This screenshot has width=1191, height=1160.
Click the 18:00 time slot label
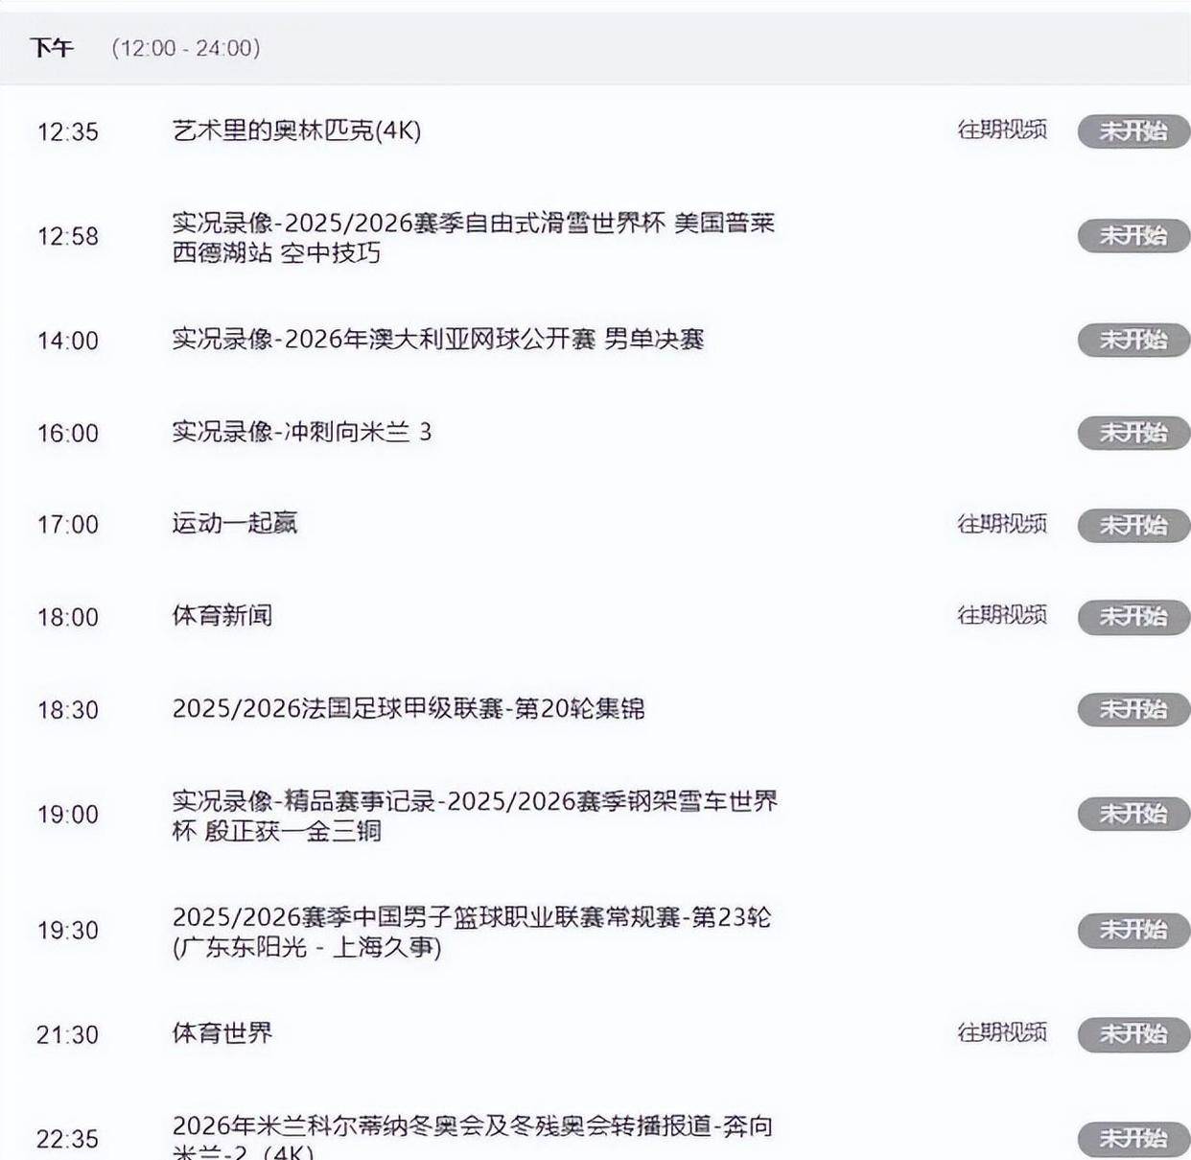pyautogui.click(x=66, y=618)
